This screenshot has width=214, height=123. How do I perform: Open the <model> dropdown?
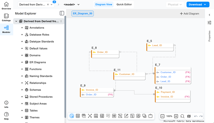tap(71, 5)
